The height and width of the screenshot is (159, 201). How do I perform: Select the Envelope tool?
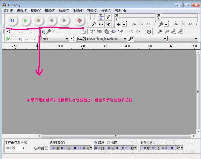101,17
